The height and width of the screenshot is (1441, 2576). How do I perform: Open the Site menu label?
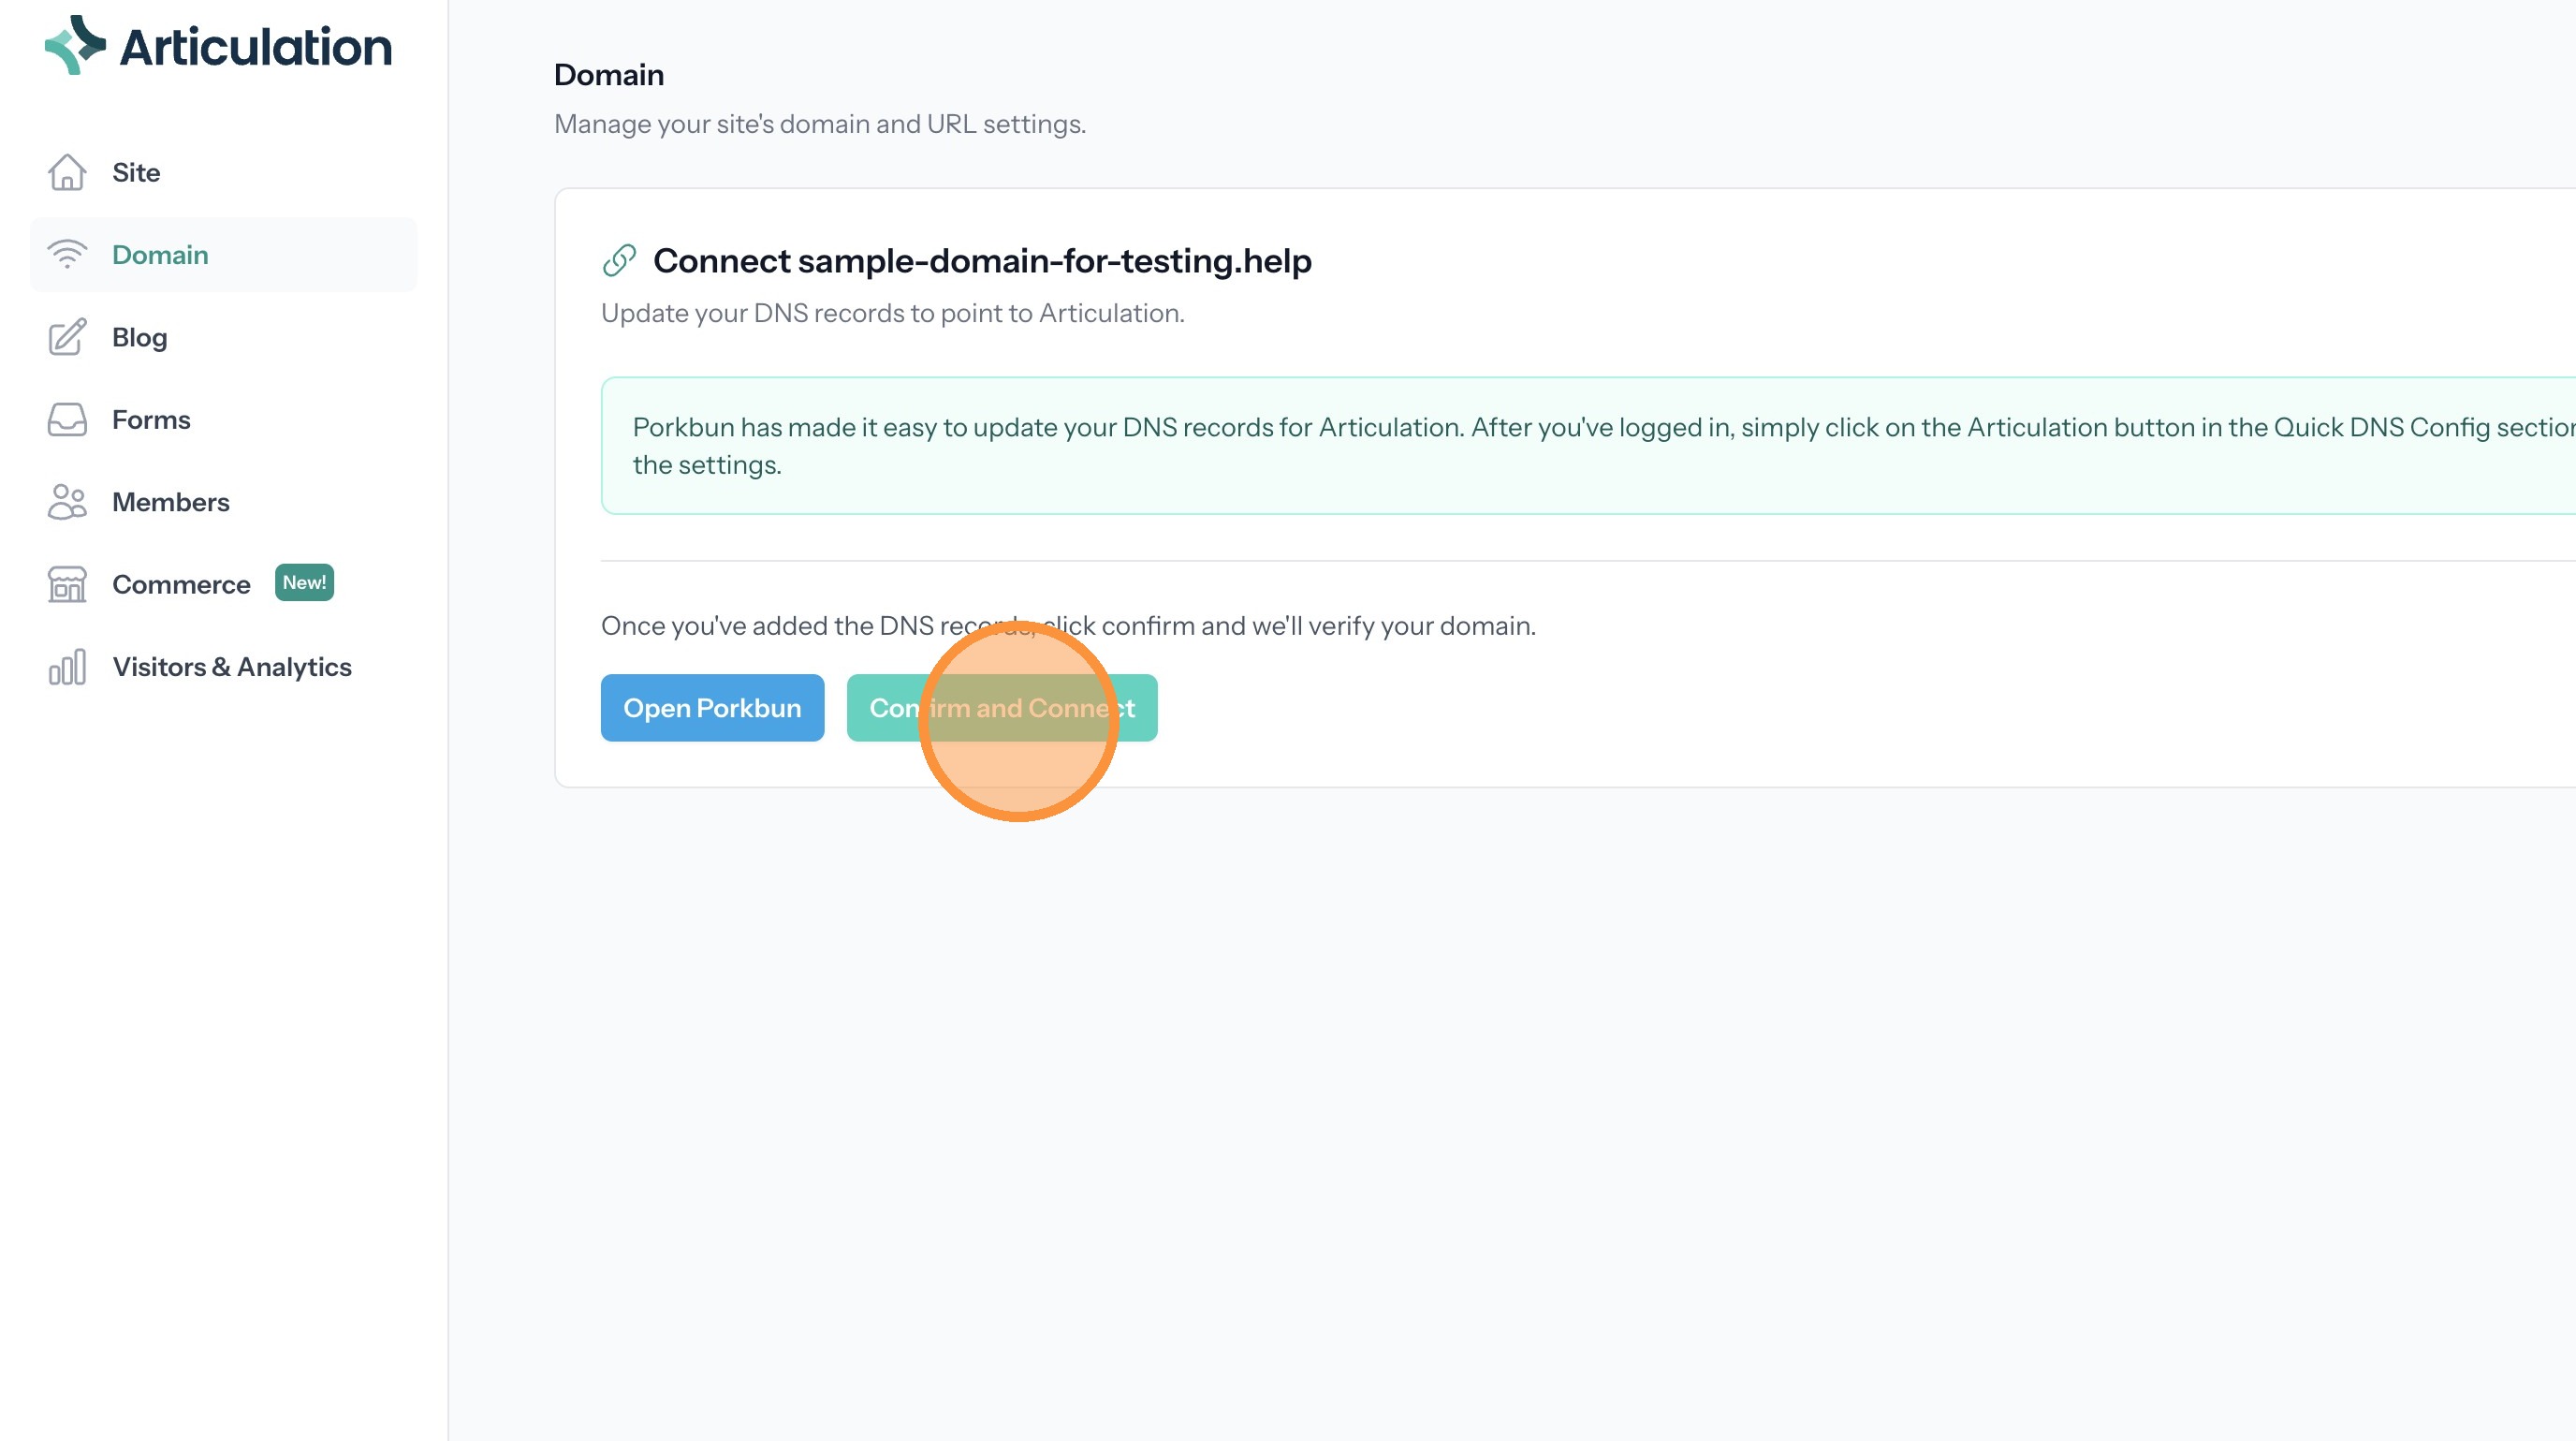coord(136,172)
